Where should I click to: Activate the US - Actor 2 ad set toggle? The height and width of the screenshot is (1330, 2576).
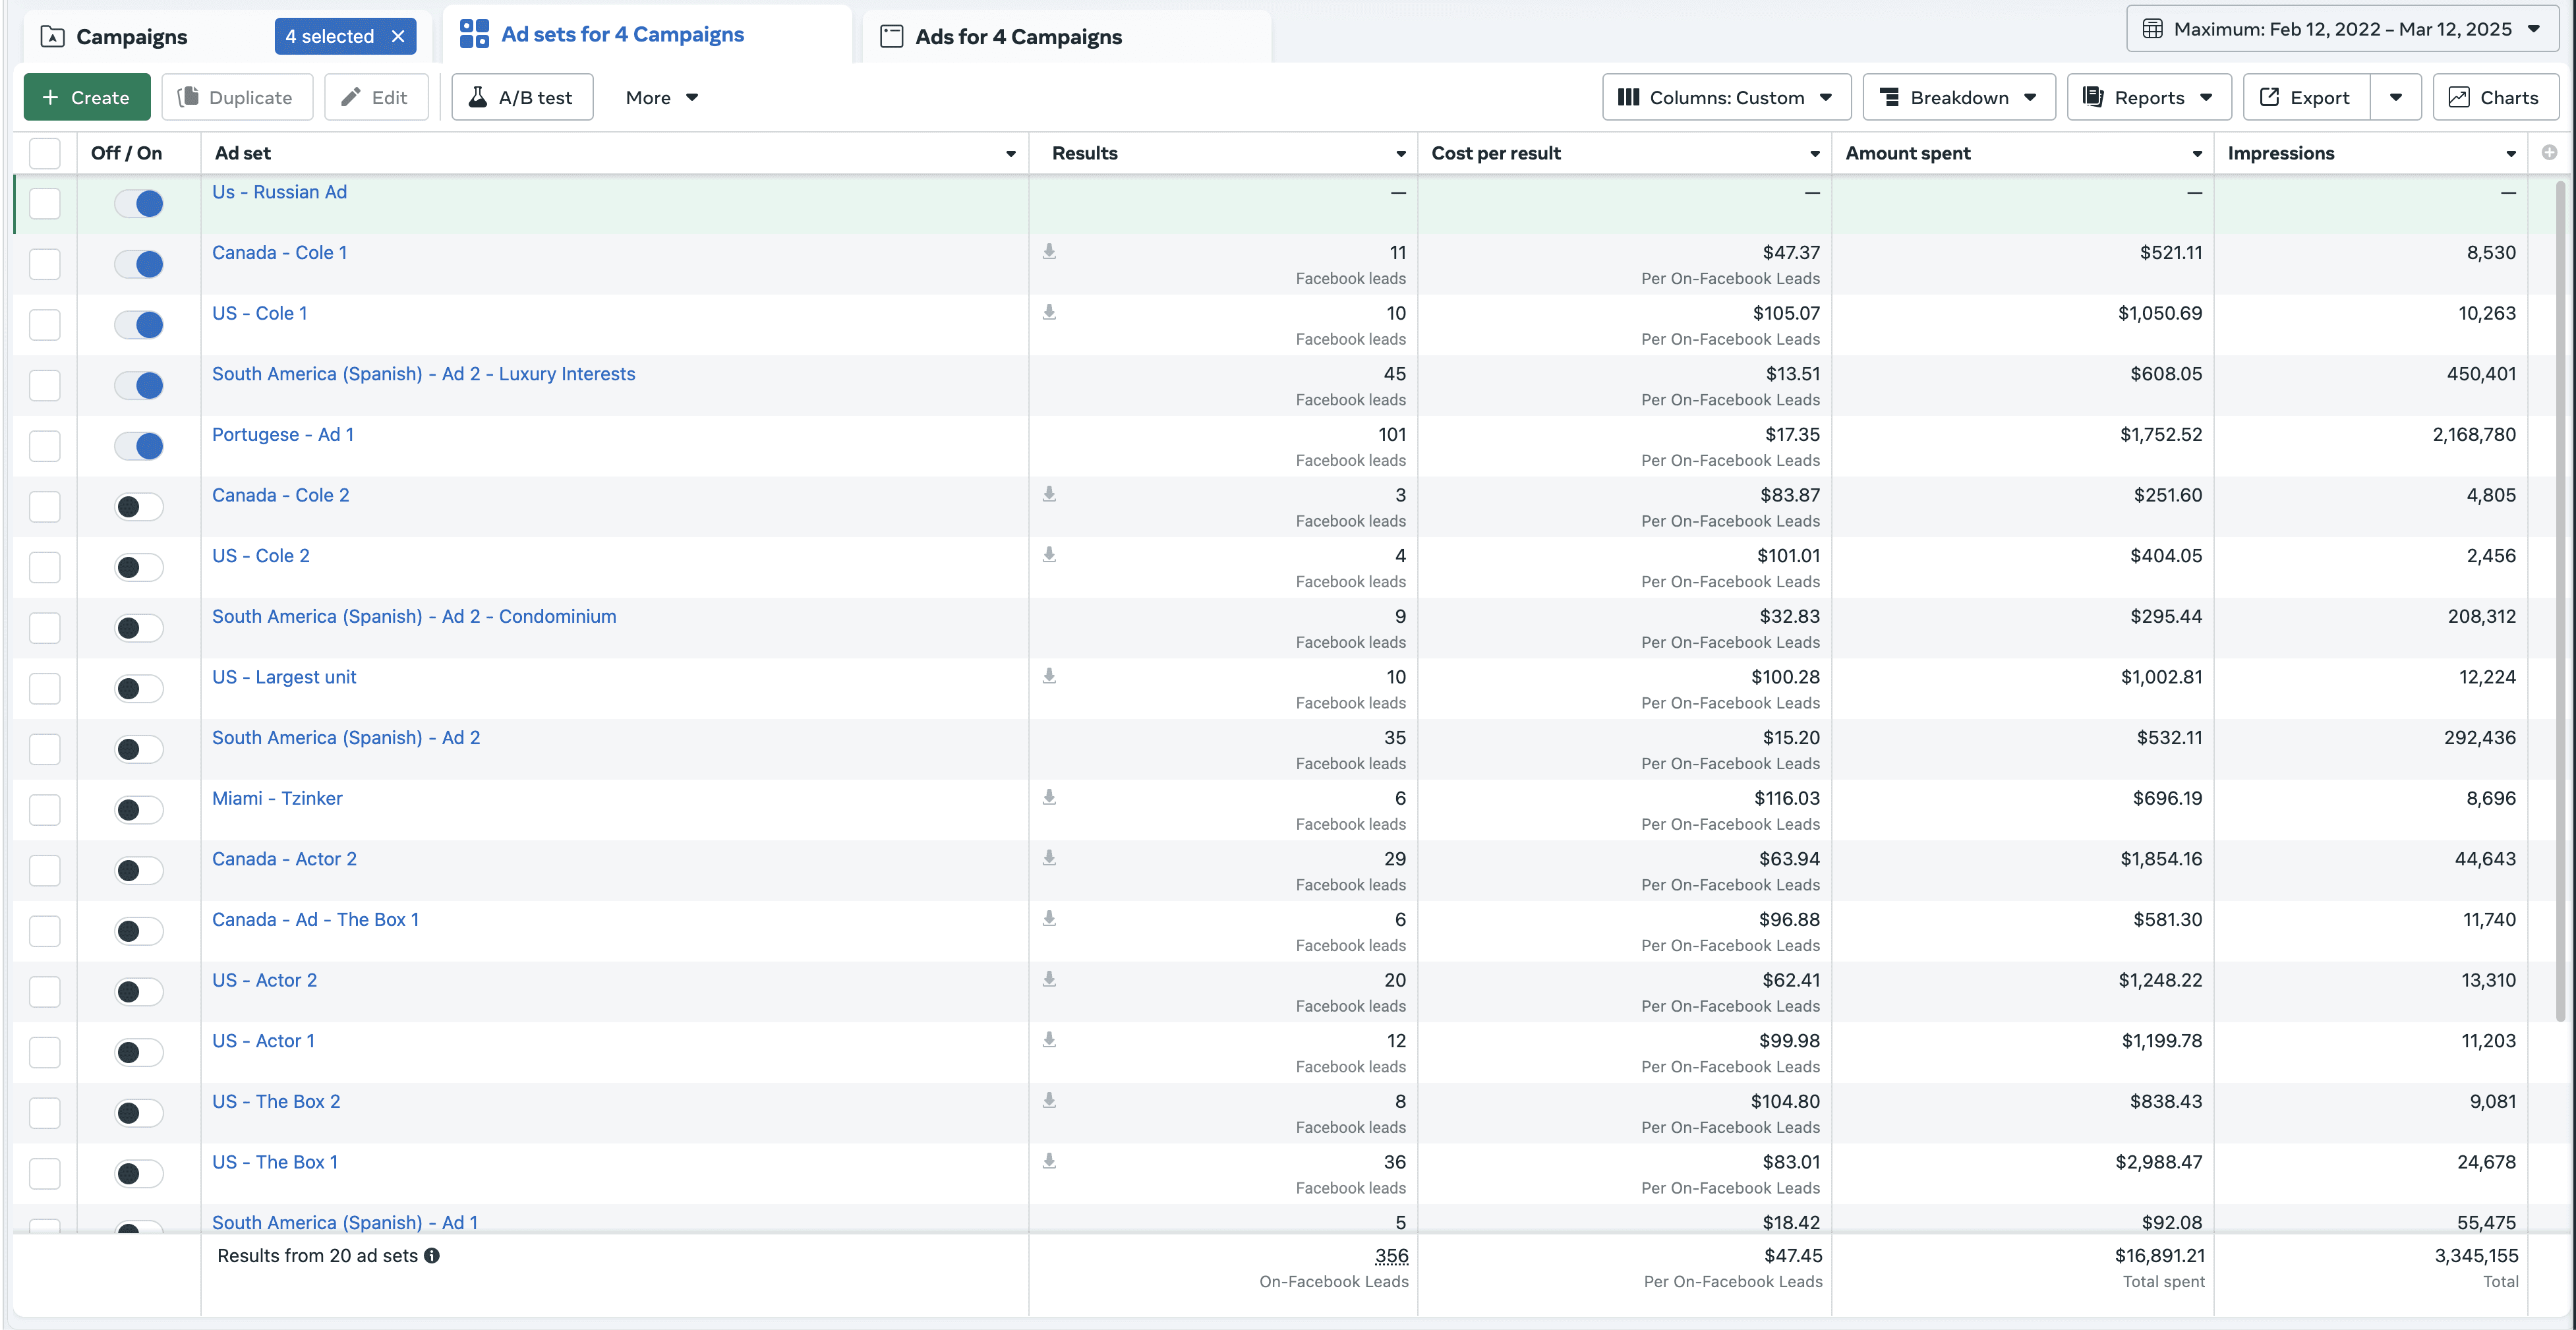pos(139,992)
